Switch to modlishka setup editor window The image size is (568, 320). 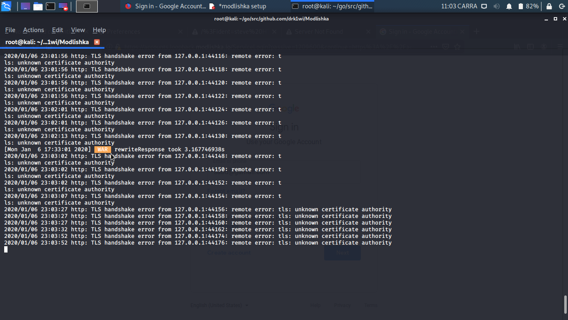pos(238,6)
